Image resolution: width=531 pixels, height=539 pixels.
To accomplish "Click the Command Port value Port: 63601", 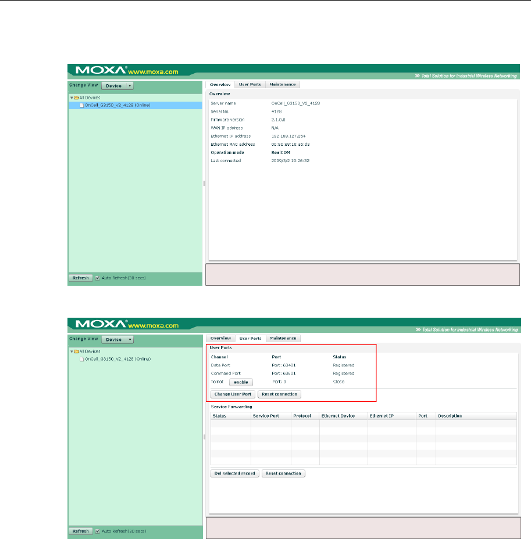I will point(284,373).
